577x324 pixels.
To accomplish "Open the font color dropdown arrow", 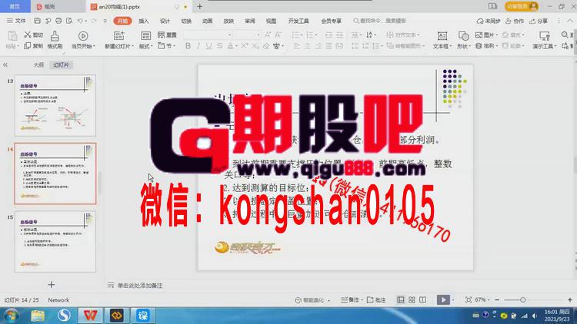I will (x=236, y=46).
